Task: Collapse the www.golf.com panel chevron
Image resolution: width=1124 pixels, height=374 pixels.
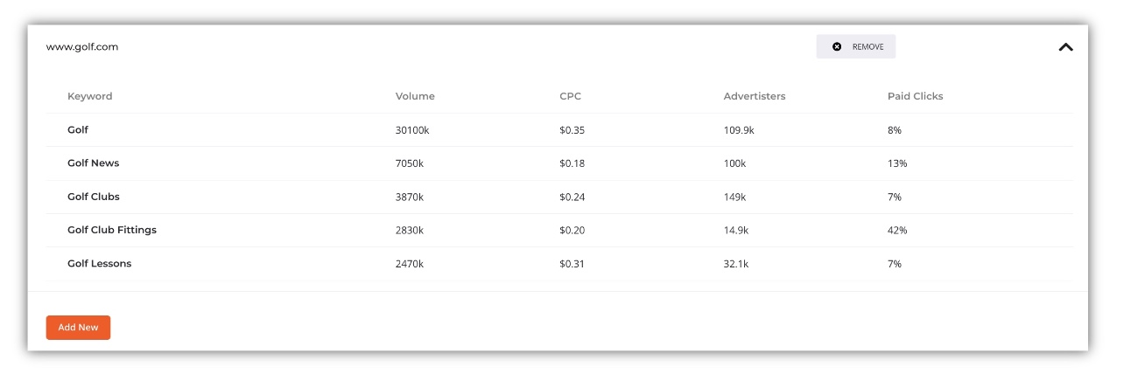Action: (x=1065, y=47)
